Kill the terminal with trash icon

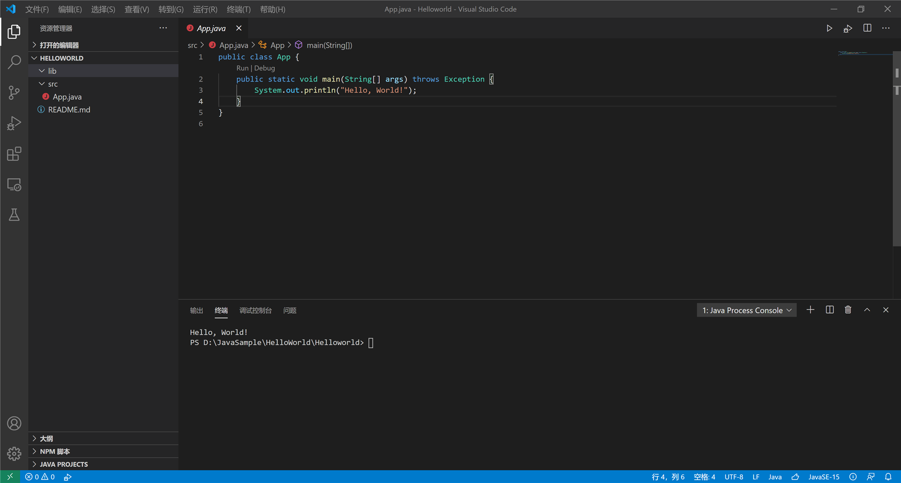[848, 310]
